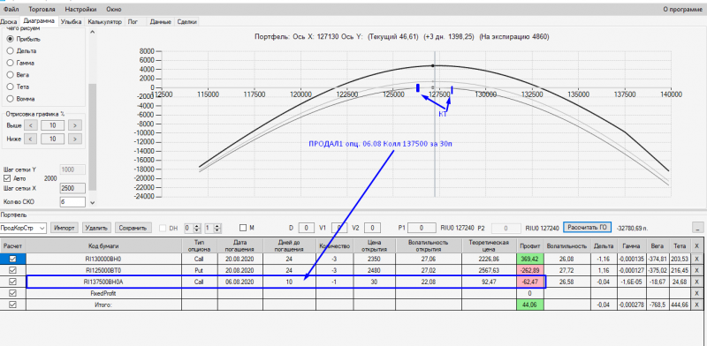Remove RI137500BH0A row with X button
707x346 pixels.
click(696, 282)
